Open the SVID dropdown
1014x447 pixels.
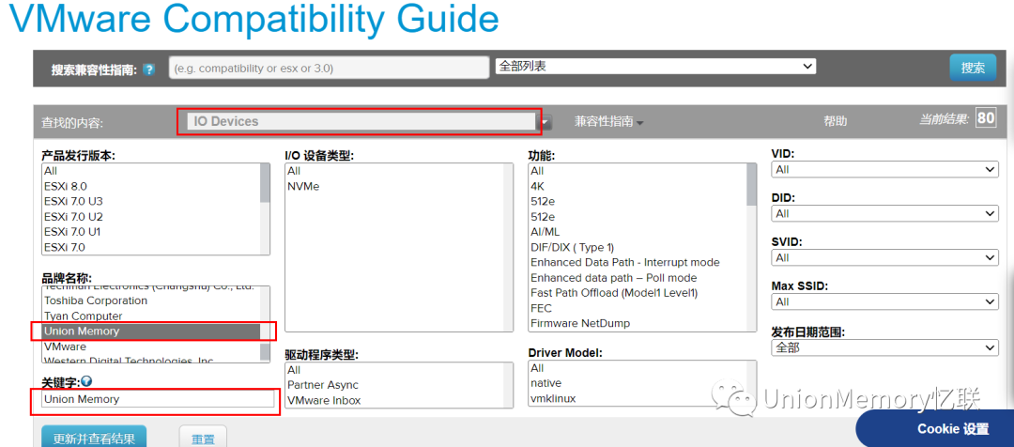pos(884,257)
